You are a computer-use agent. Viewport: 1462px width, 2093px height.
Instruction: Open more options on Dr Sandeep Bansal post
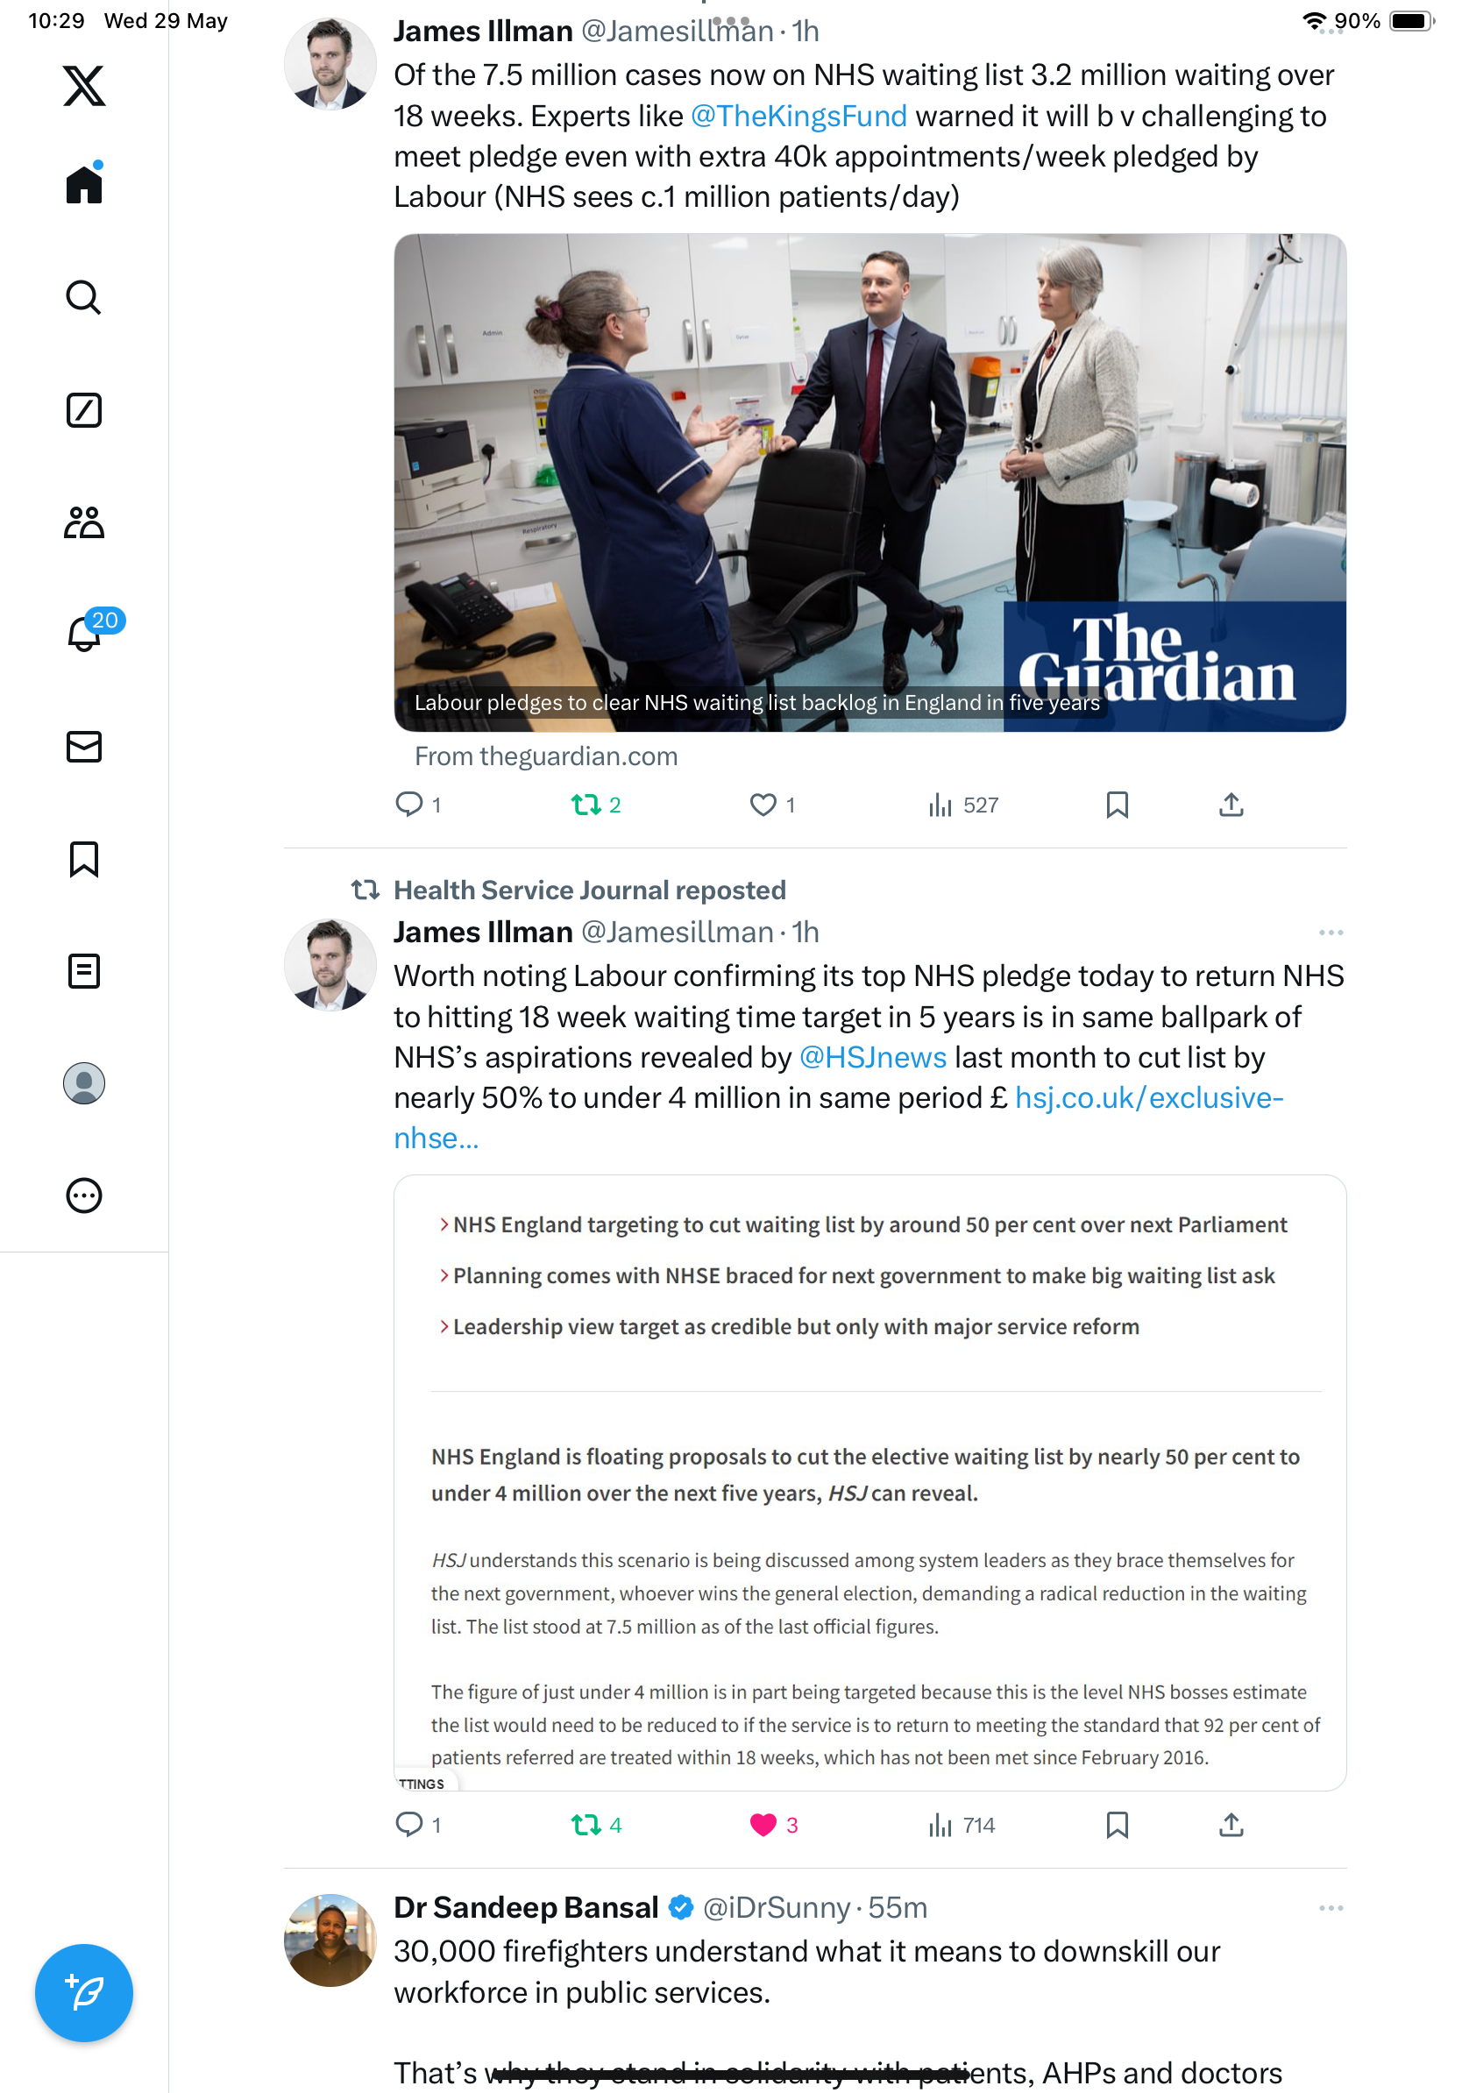tap(1331, 1907)
